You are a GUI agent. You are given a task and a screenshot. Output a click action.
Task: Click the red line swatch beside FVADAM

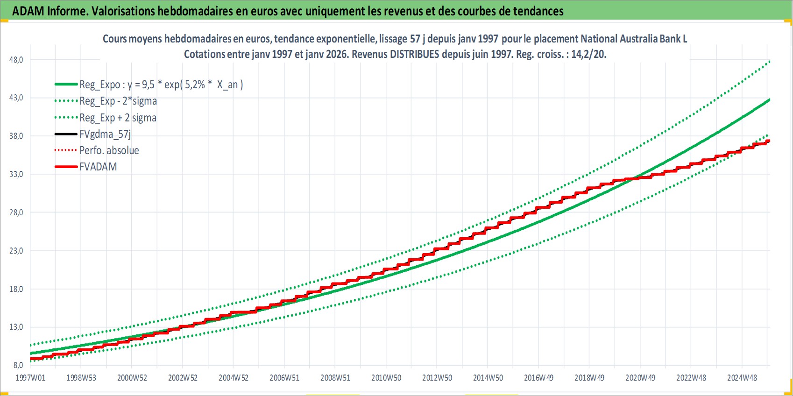(66, 167)
